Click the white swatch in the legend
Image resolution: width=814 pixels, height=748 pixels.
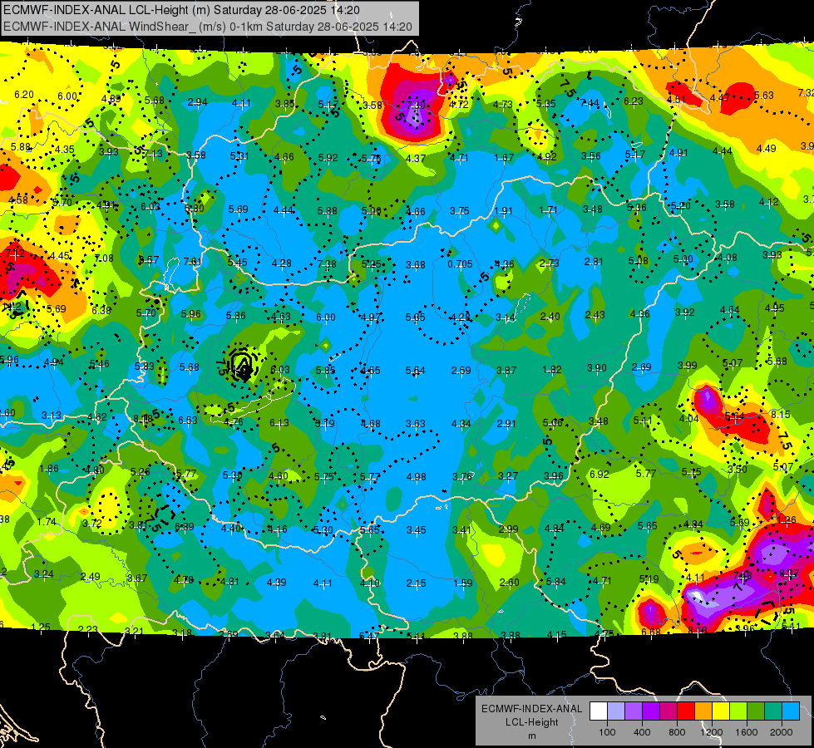pos(598,711)
